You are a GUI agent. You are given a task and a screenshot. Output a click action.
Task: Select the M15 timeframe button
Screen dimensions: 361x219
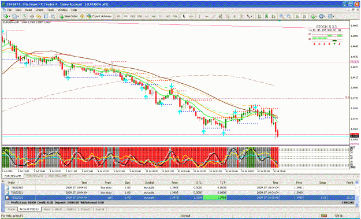point(133,16)
